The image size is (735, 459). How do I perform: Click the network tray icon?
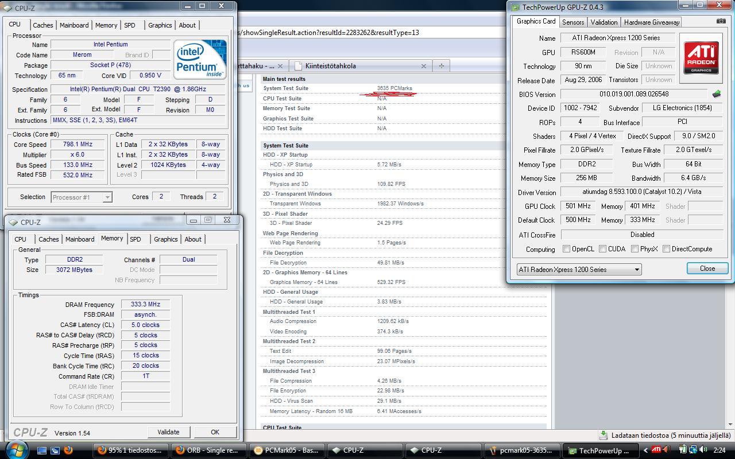pyautogui.click(x=693, y=450)
